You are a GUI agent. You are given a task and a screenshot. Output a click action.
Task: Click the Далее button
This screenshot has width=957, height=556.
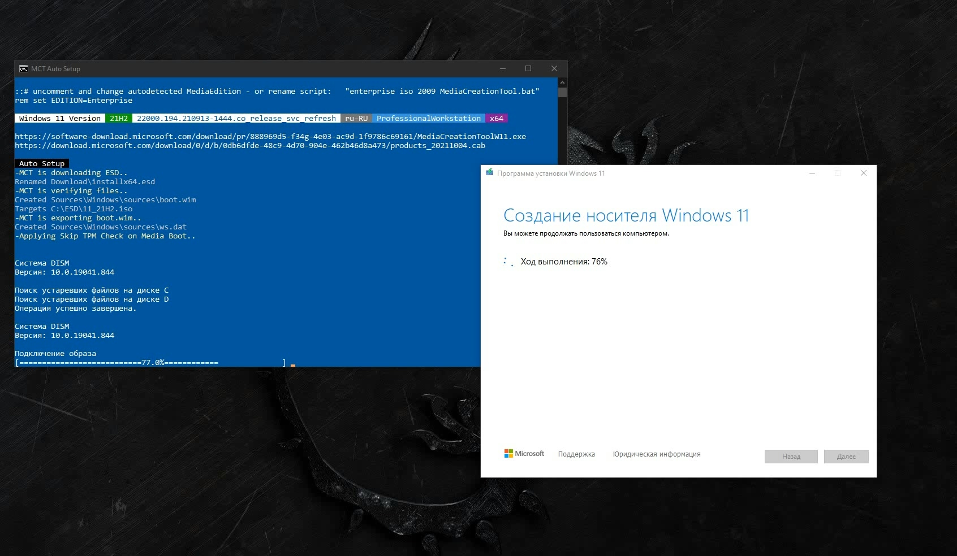pyautogui.click(x=846, y=457)
